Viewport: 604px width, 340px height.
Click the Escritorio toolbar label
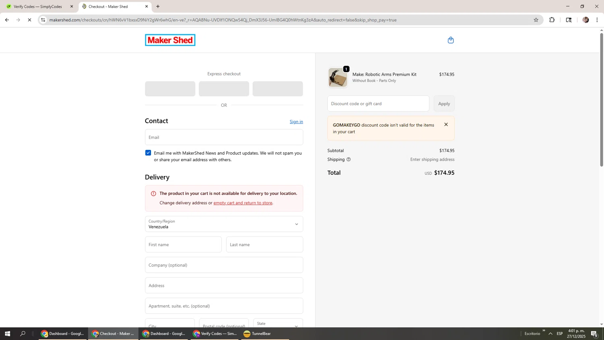coord(532,334)
